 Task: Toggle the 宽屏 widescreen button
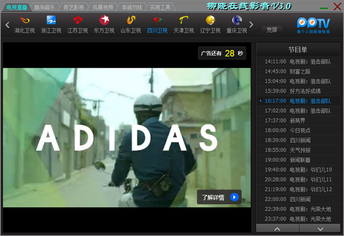point(272,30)
